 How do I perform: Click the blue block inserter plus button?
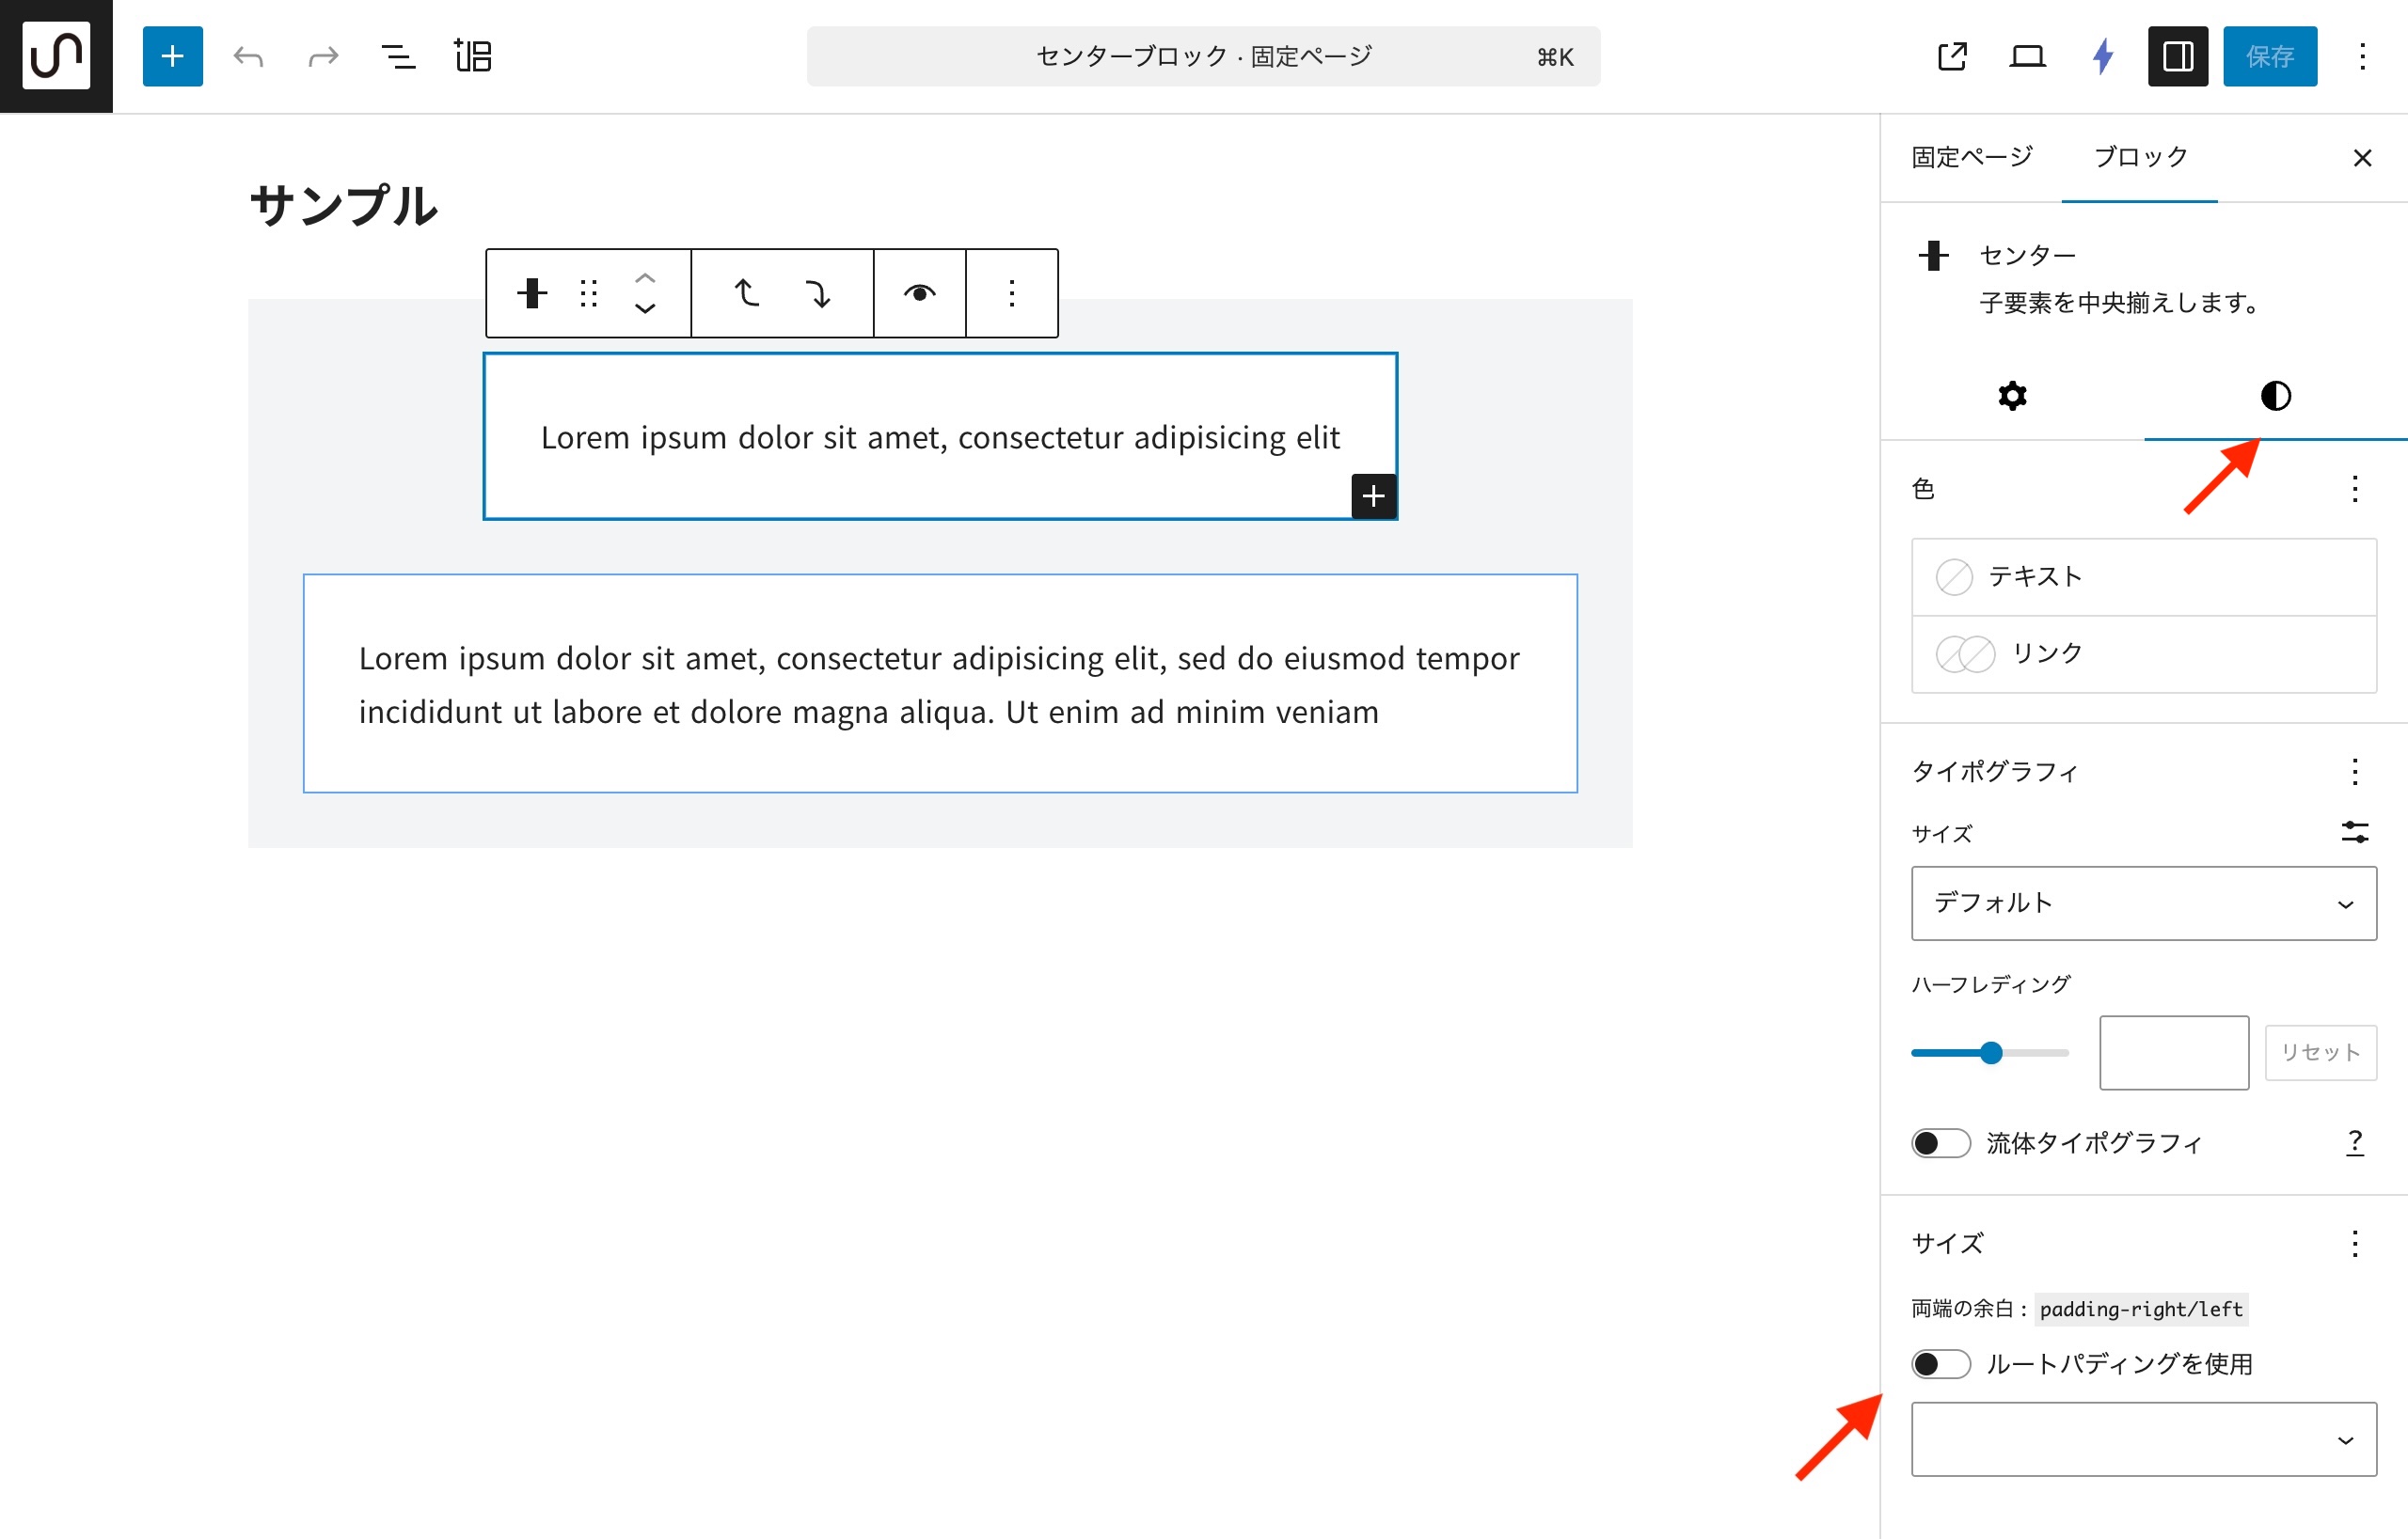tap(172, 56)
